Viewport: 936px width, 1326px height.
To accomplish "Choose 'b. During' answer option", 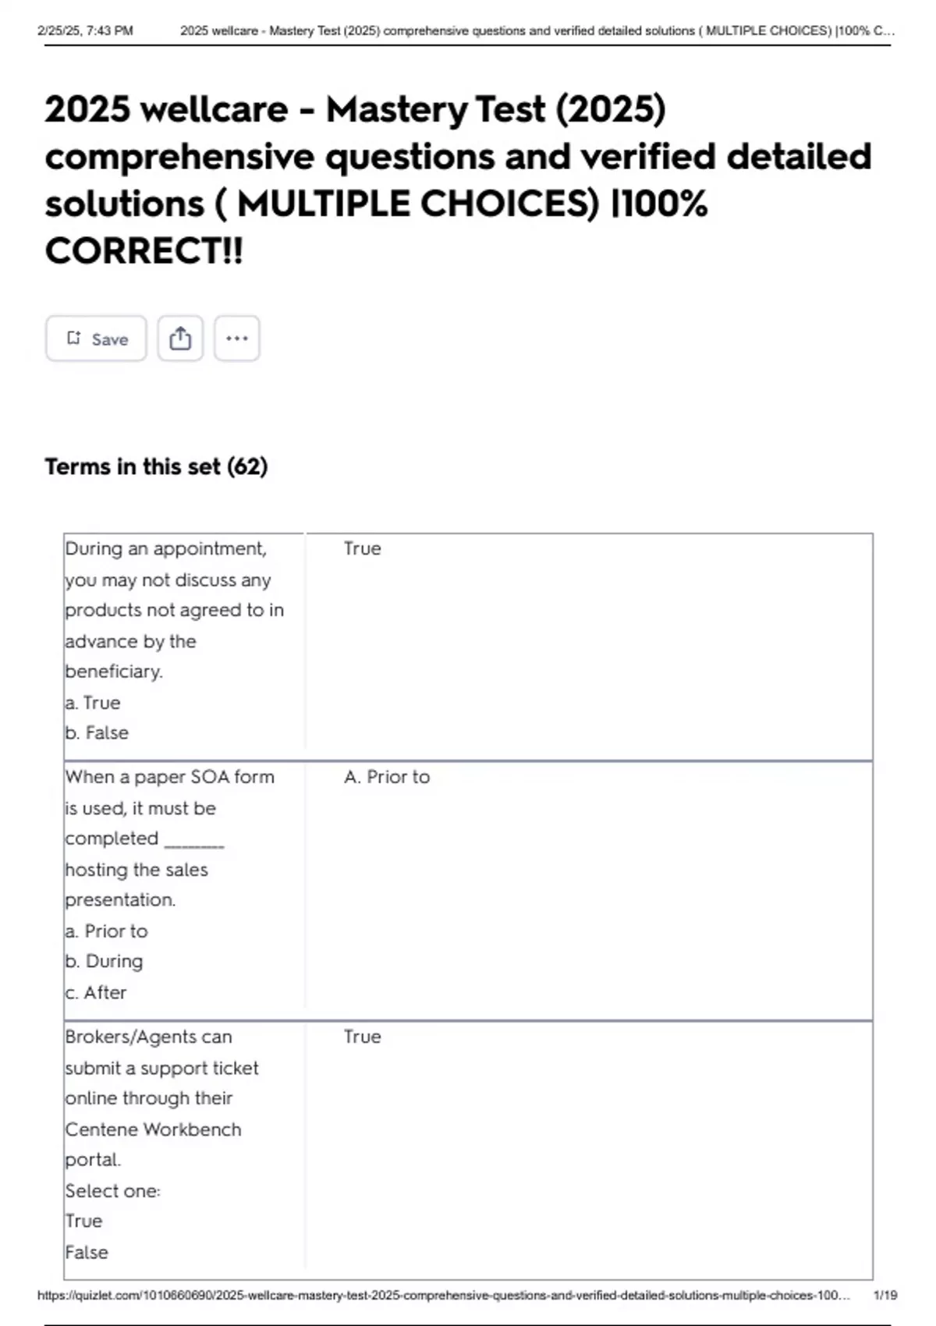I will pyautogui.click(x=104, y=962).
